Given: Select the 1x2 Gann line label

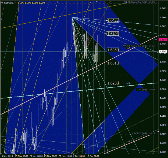Looking at the screenshot, I should coord(128,48).
